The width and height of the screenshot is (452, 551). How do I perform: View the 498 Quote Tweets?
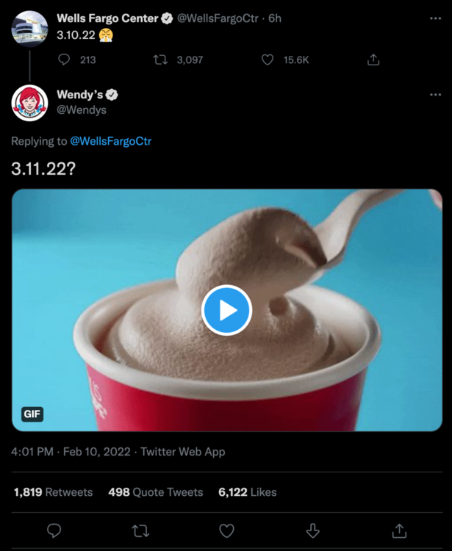(155, 492)
